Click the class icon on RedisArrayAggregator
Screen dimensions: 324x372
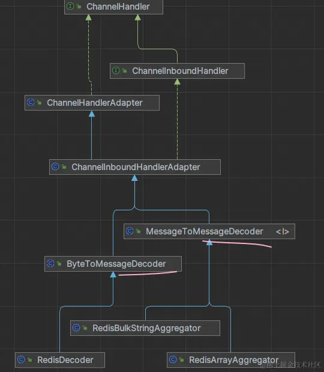coord(173,359)
